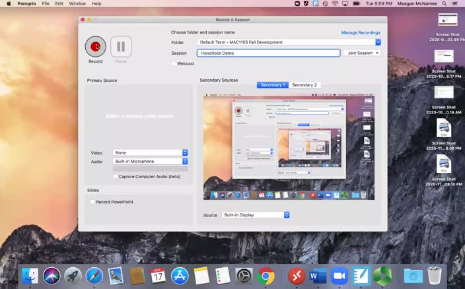Expand the Folder dropdown
The image size is (465, 289).
click(x=378, y=42)
